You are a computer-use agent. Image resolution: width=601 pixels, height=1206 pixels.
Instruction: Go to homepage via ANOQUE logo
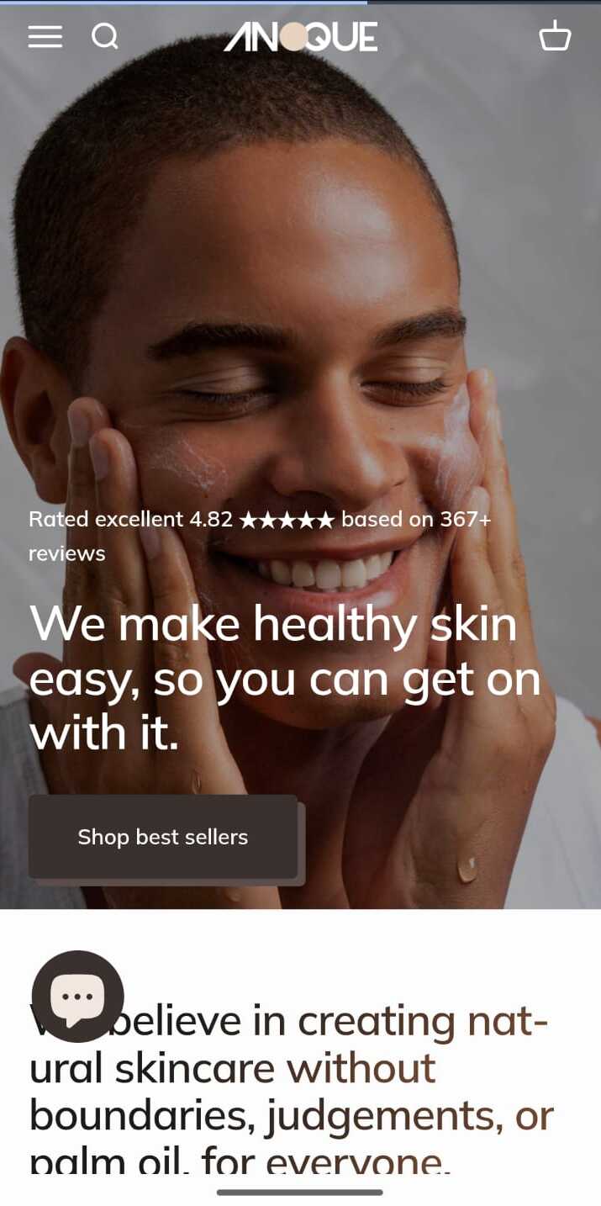pyautogui.click(x=301, y=36)
